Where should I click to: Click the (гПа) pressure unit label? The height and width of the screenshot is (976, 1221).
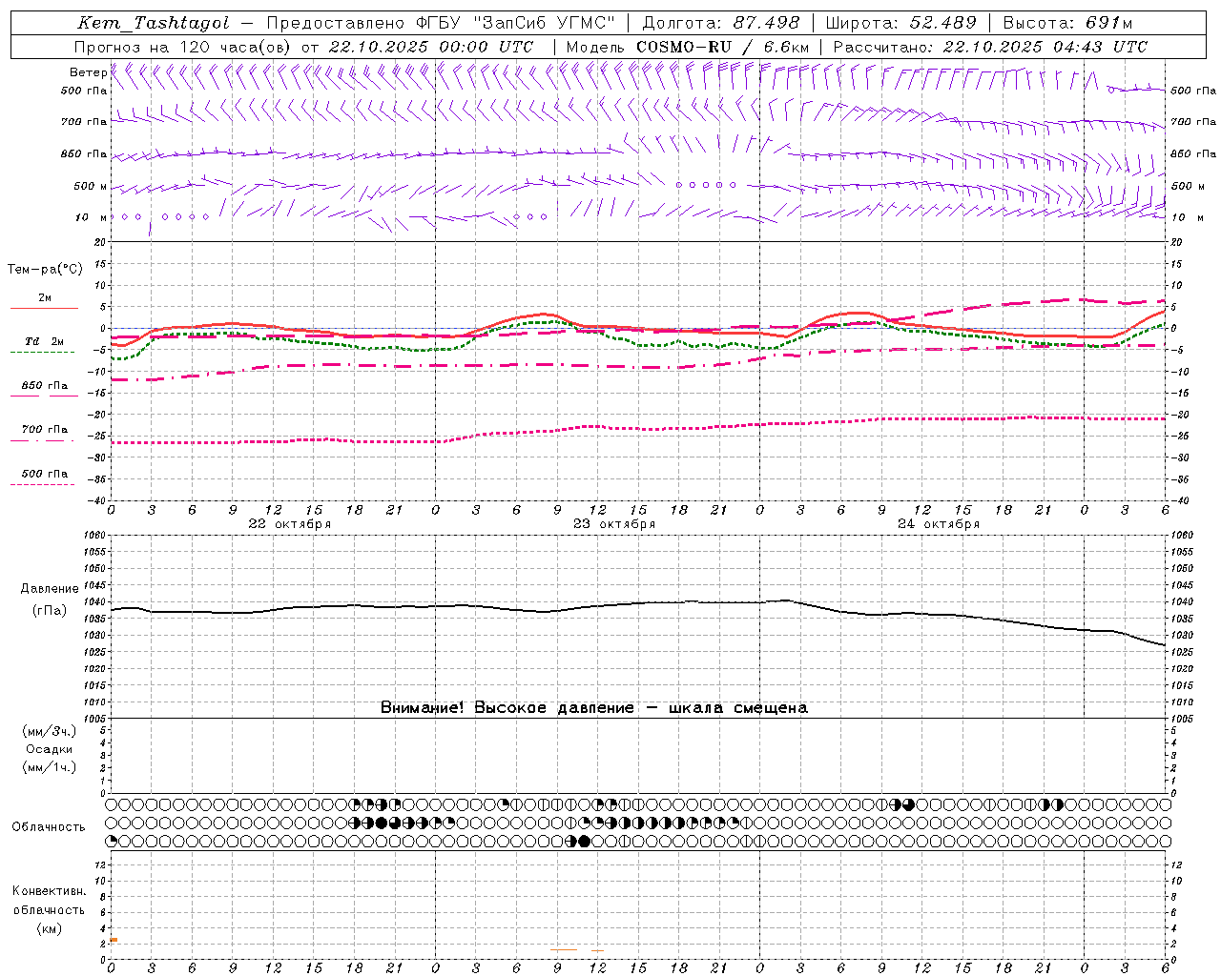click(50, 611)
